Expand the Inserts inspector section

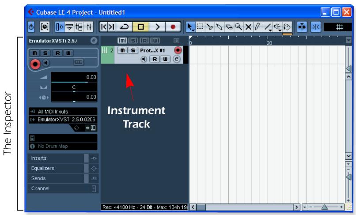point(55,158)
